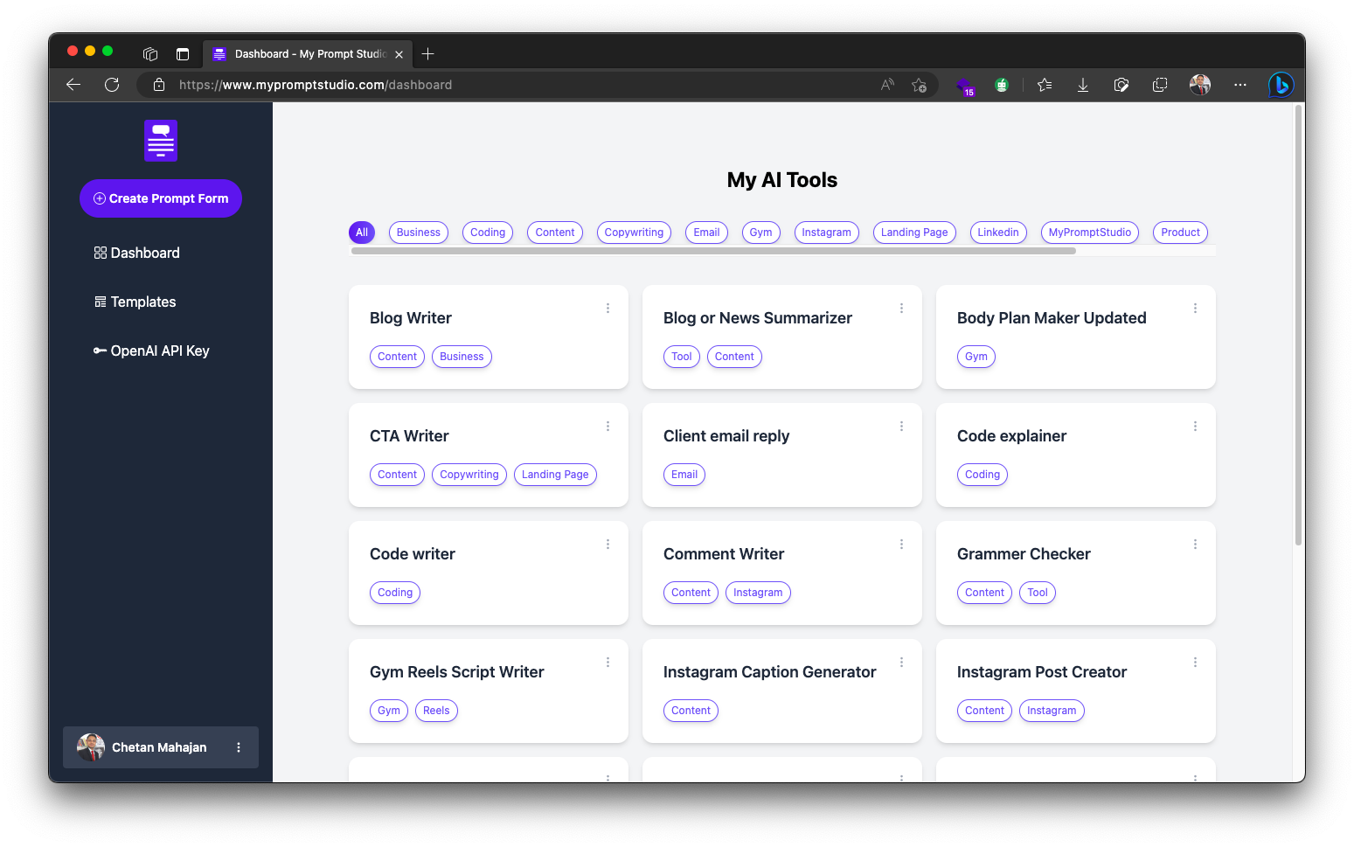Select the All category filter
Viewport: 1354px width, 847px height.
coord(362,233)
